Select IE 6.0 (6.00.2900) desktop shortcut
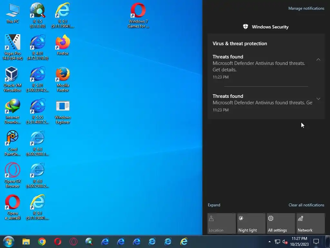 click(37, 175)
